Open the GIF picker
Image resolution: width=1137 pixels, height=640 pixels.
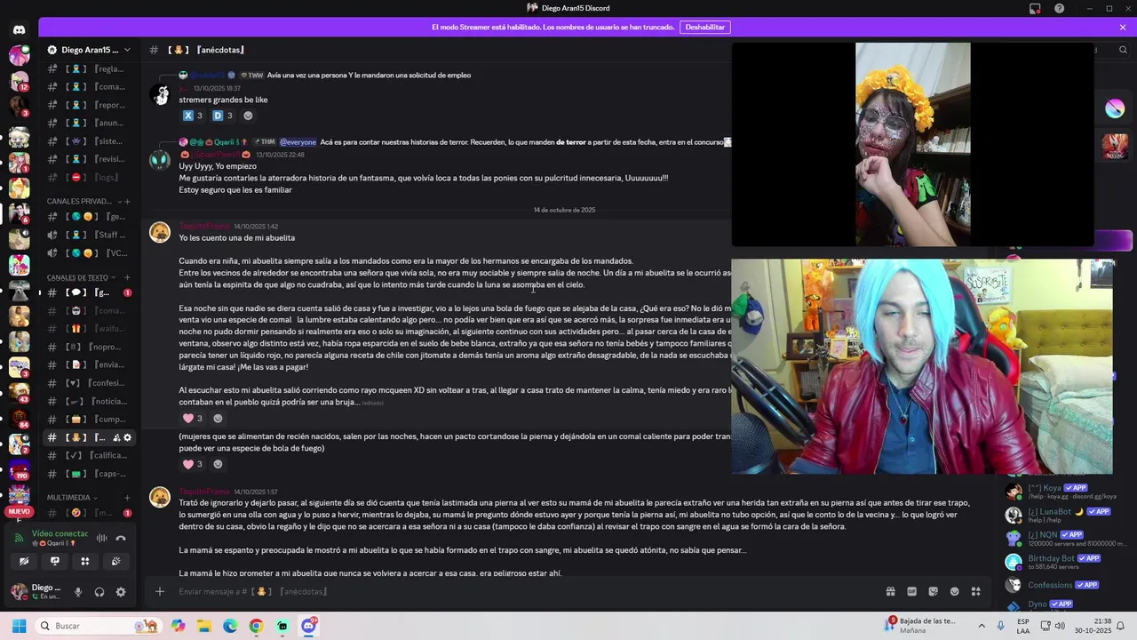click(911, 591)
